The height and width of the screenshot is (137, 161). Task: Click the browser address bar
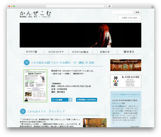click(x=76, y=6)
